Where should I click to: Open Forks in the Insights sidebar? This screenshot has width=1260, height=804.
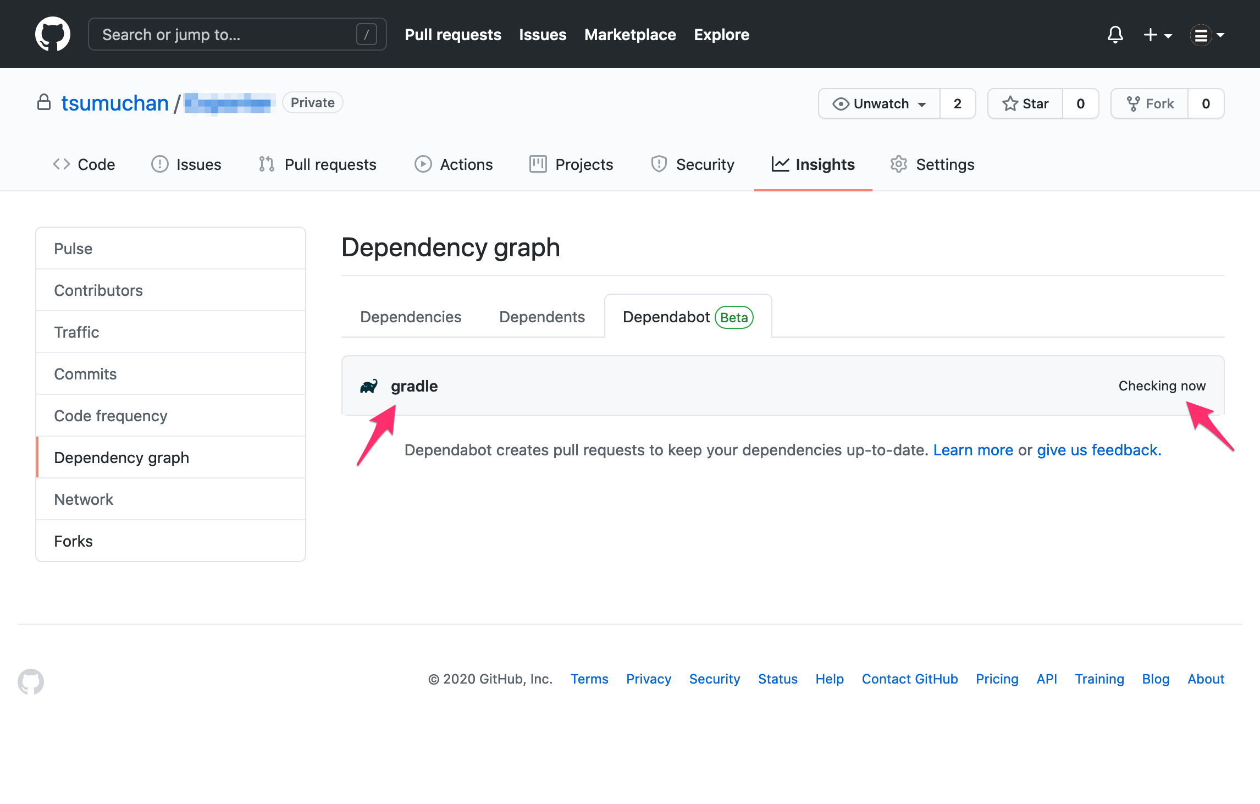[x=170, y=541]
